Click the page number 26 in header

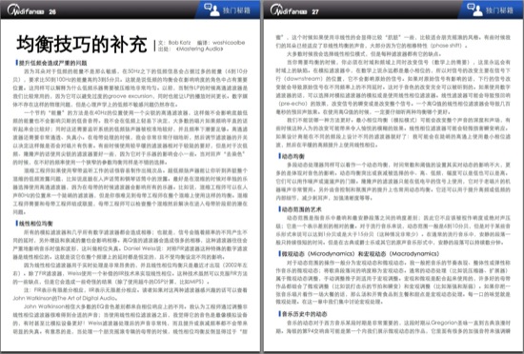(52, 12)
